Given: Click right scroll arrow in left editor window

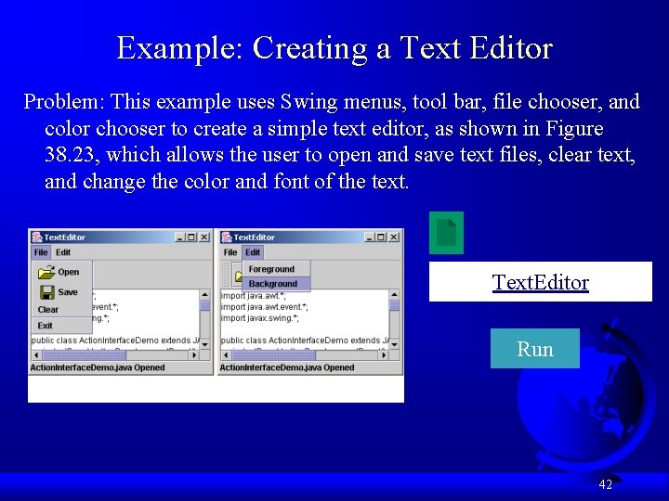Looking at the screenshot, I should (x=194, y=354).
